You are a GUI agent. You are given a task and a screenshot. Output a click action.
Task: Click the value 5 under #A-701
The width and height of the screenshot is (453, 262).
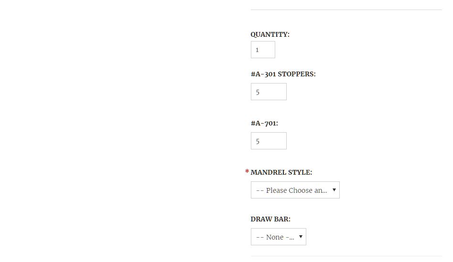pyautogui.click(x=258, y=141)
